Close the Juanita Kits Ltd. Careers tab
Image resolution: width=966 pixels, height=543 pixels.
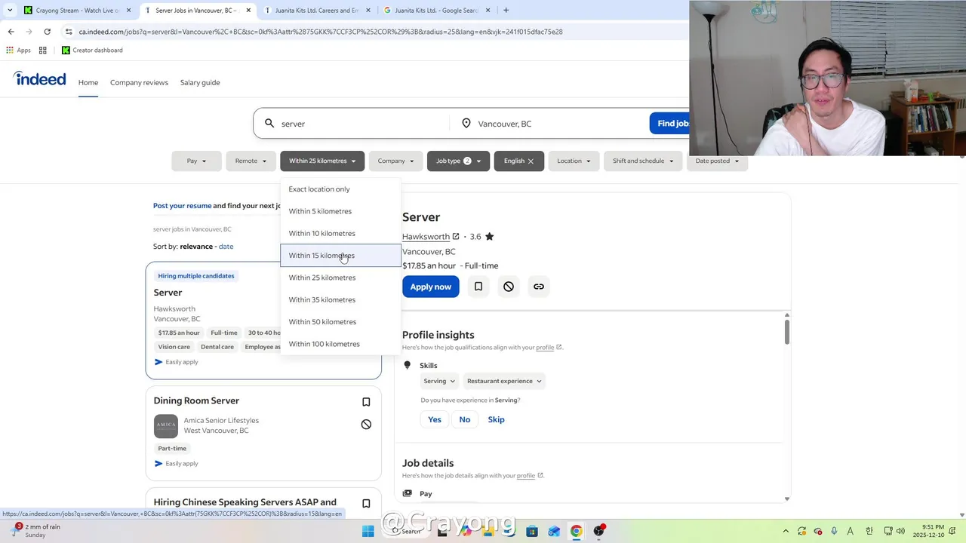[370, 11]
